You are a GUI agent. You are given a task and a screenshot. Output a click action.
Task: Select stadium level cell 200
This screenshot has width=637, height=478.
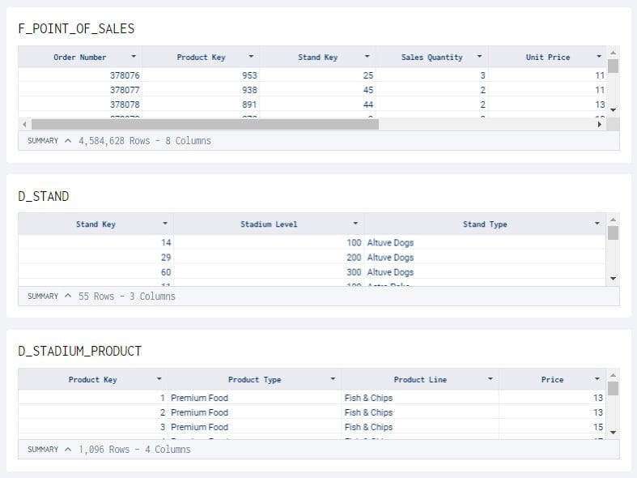click(269, 258)
